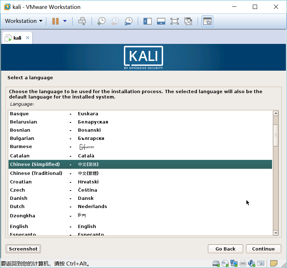Send Ctrl+Alt+Del to the VM
This screenshot has width=287, height=268.
(x=82, y=21)
